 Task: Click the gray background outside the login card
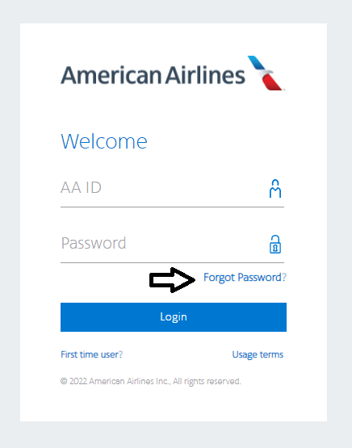(176, 434)
